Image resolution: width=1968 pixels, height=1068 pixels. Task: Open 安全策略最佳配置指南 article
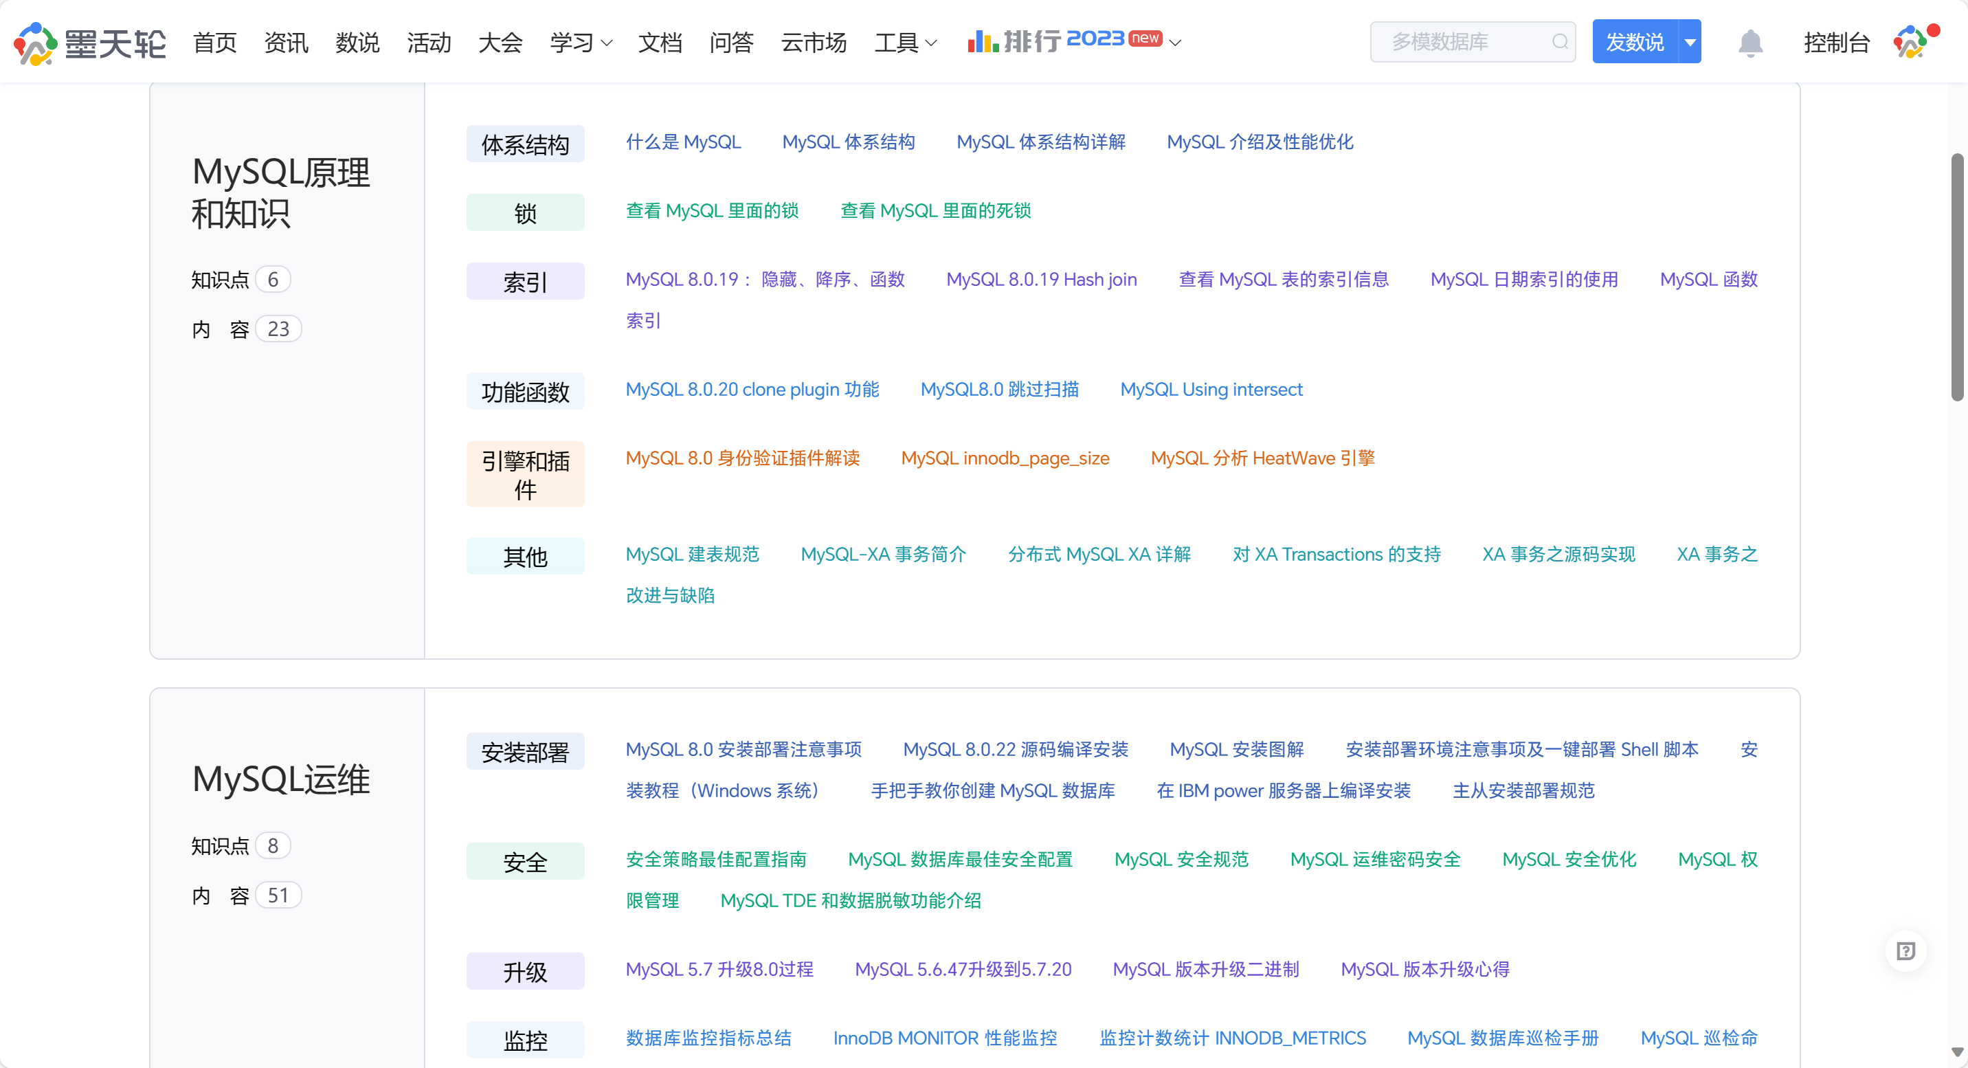(717, 860)
